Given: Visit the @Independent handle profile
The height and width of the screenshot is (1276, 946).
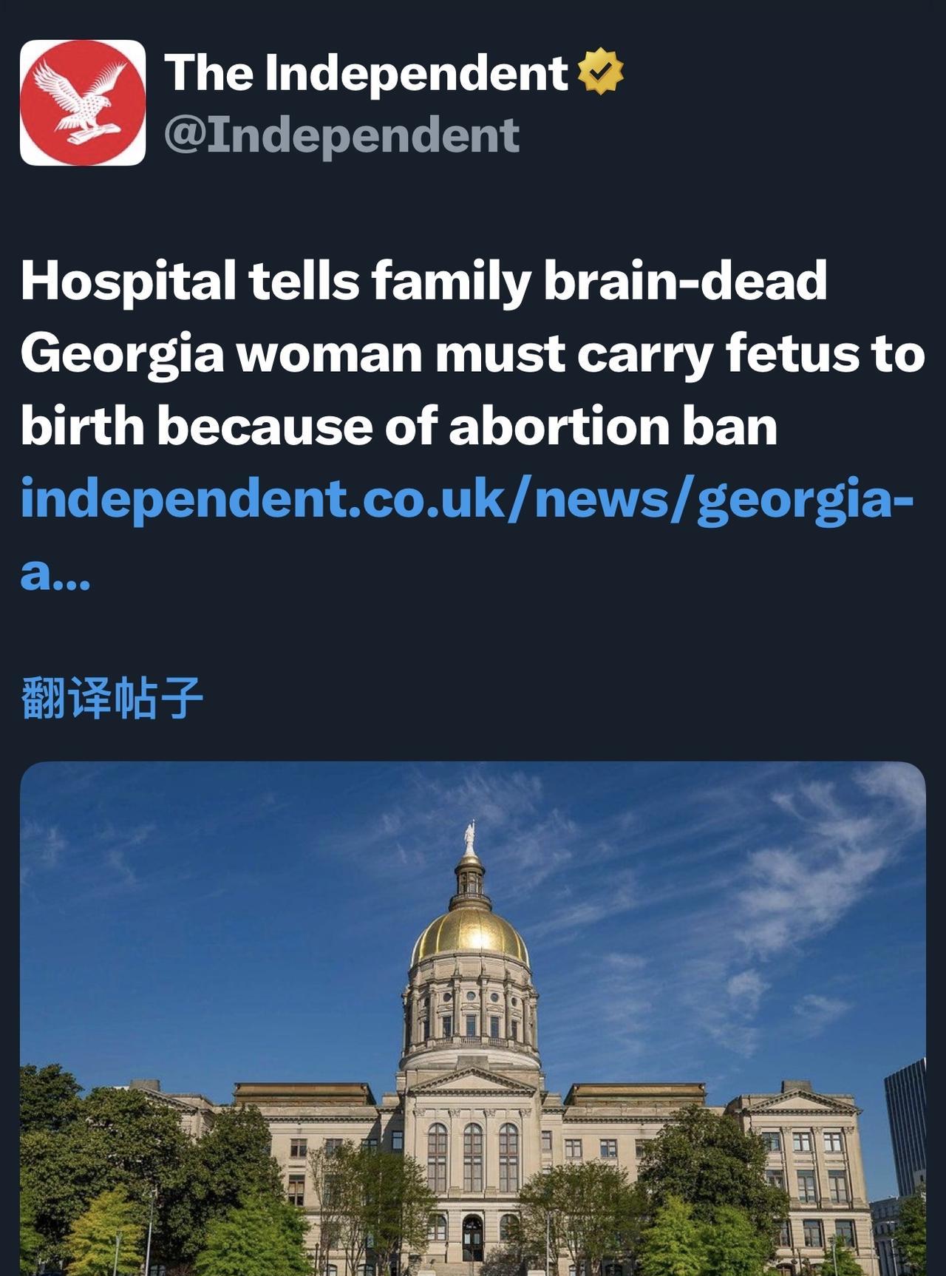Looking at the screenshot, I should tap(342, 135).
